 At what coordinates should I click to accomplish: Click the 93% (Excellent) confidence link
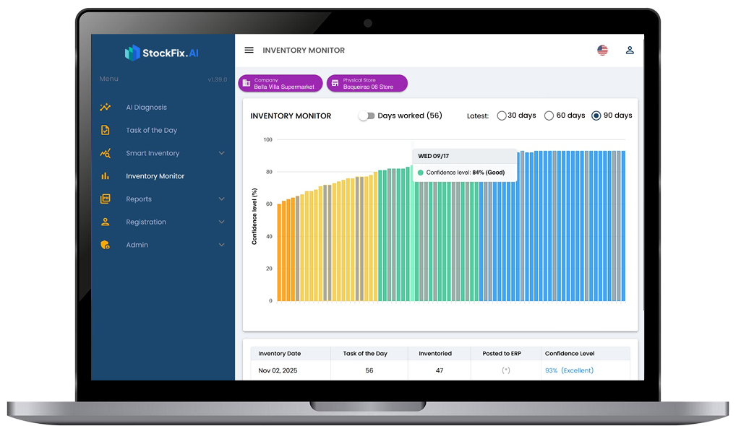pyautogui.click(x=569, y=370)
